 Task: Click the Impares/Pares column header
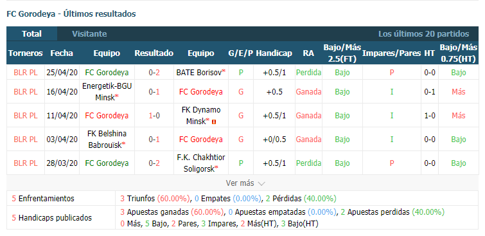coord(391,53)
